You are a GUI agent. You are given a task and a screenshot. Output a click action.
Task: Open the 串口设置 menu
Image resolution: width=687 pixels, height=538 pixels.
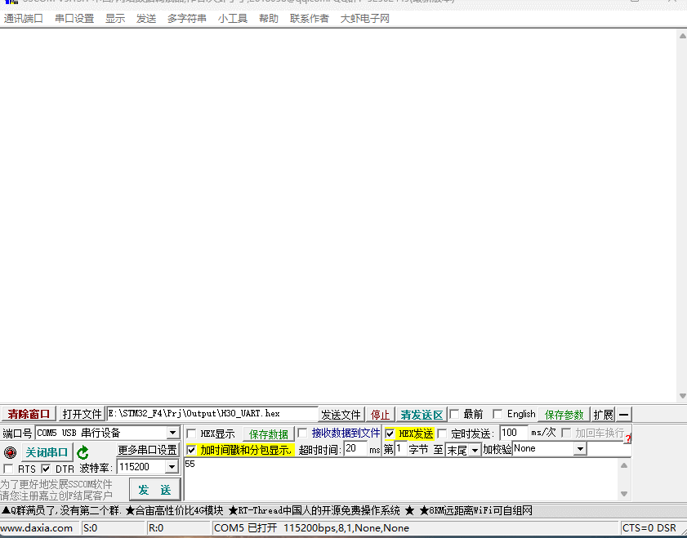[74, 19]
